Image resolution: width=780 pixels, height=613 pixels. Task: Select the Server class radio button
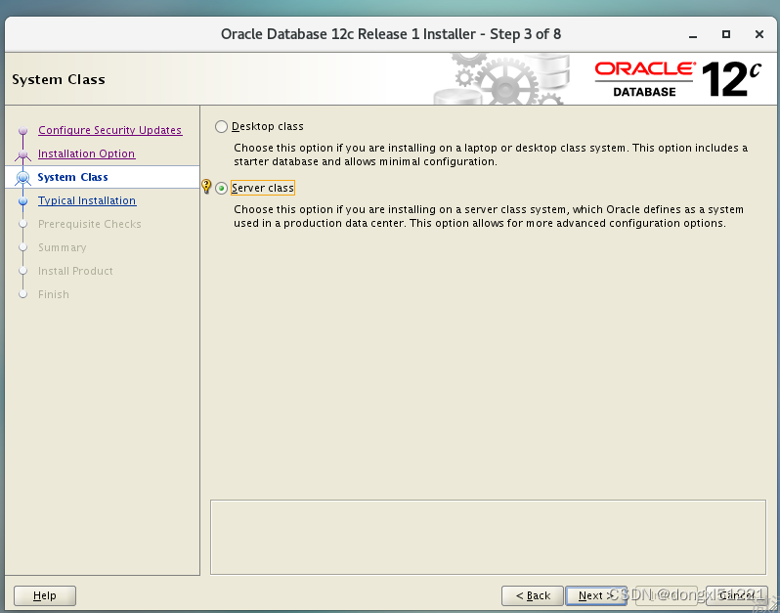tap(221, 188)
